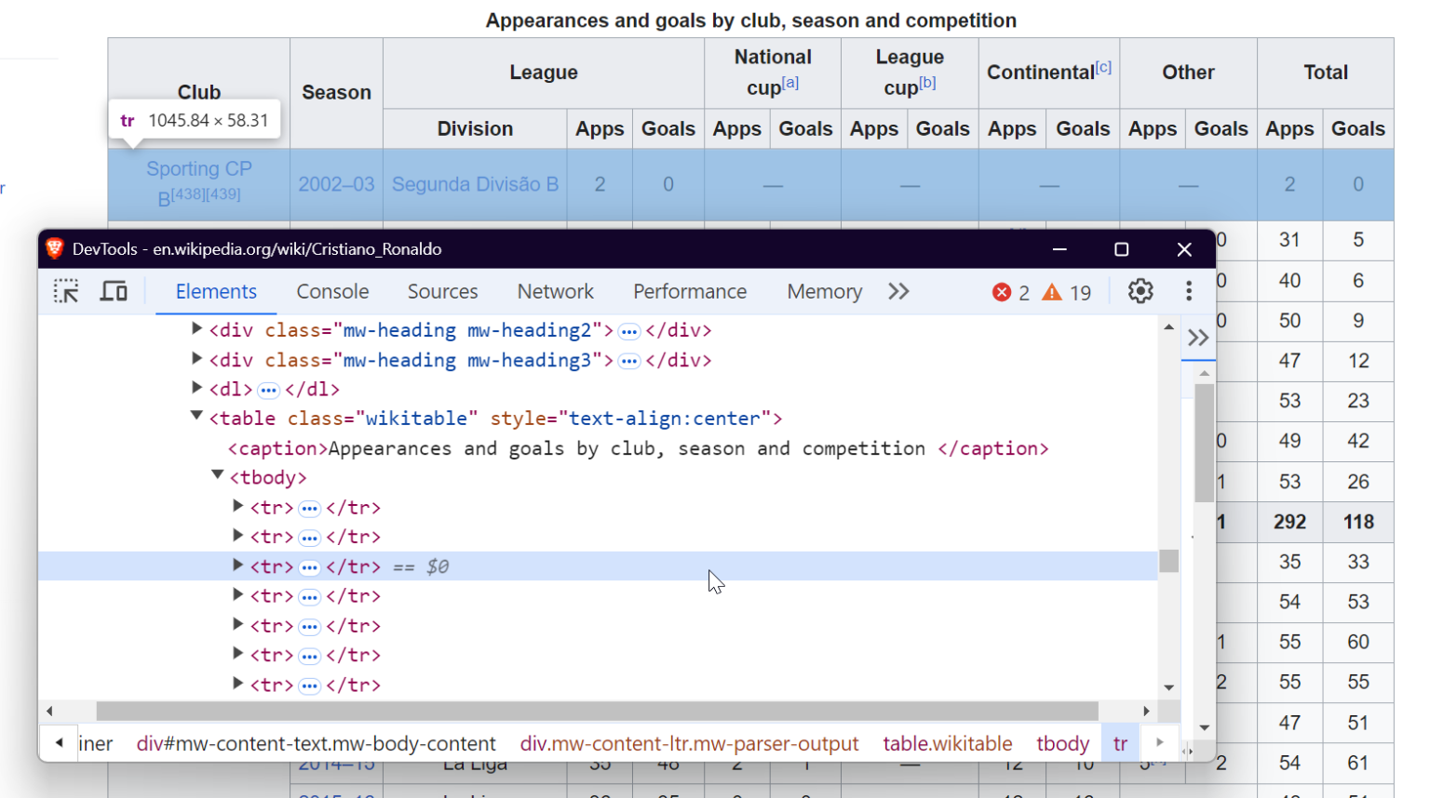
Task: Expand the first tr inside tbody
Action: click(237, 507)
